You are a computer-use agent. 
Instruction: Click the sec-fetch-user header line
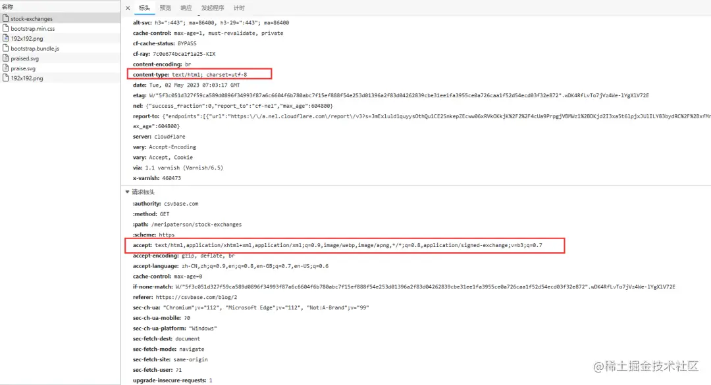(157, 370)
